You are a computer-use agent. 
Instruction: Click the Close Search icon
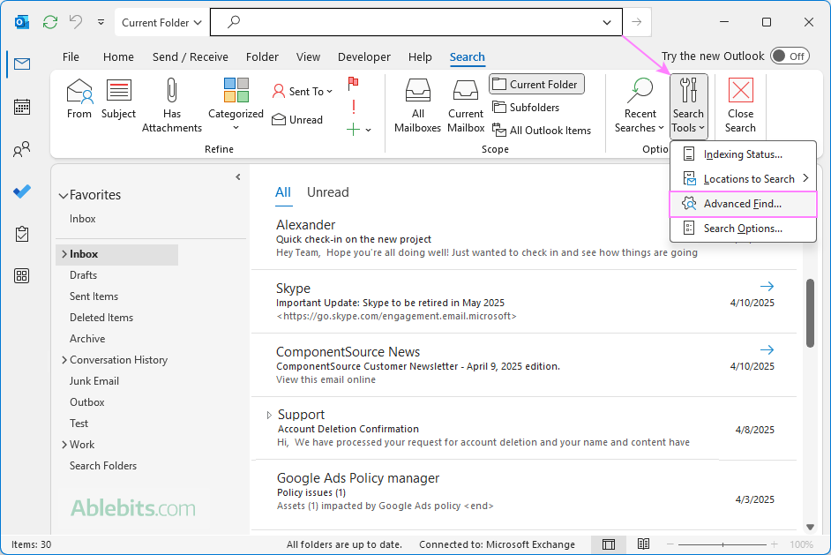tap(740, 91)
